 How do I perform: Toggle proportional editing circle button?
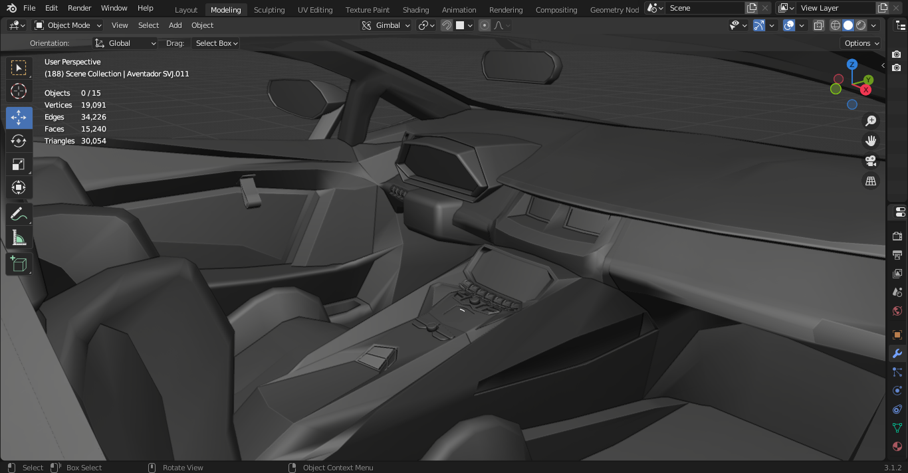[x=485, y=25]
